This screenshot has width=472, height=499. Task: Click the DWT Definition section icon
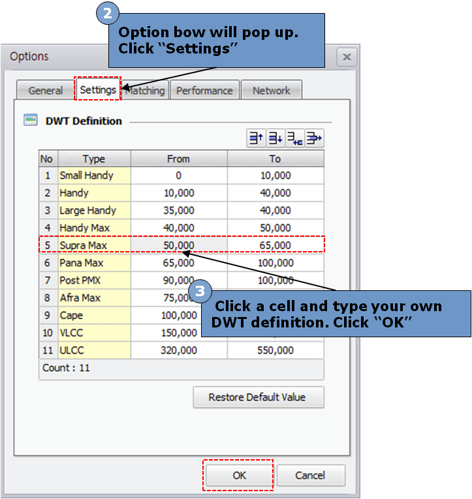click(x=31, y=120)
